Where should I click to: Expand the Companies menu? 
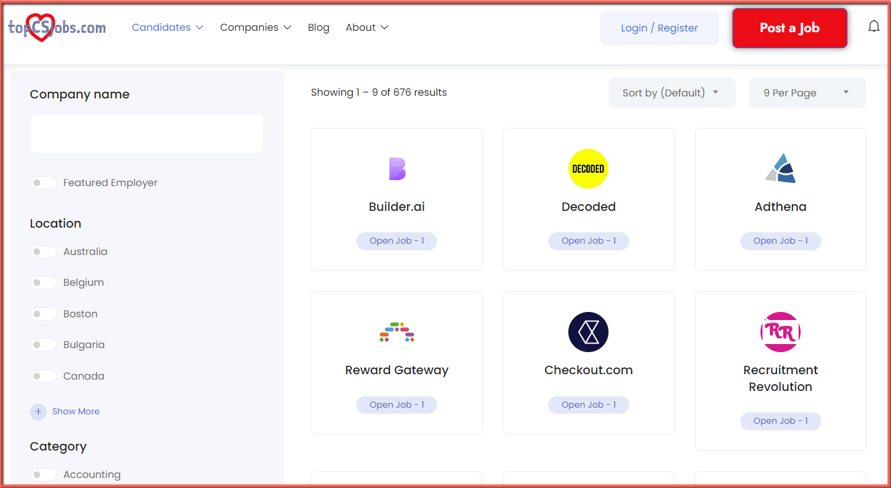tap(256, 27)
